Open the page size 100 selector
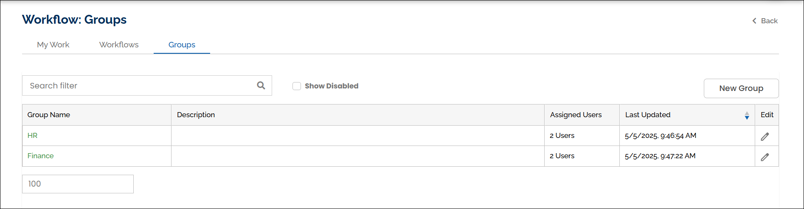Image resolution: width=804 pixels, height=209 pixels. tap(78, 184)
